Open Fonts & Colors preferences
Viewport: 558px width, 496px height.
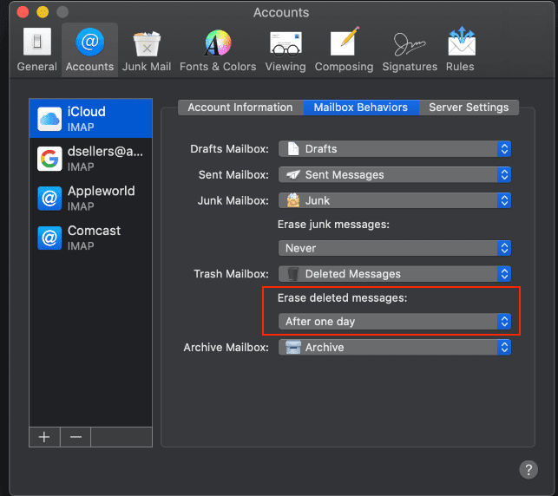(217, 49)
